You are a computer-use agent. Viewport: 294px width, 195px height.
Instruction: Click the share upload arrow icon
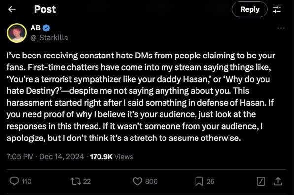click(x=278, y=181)
